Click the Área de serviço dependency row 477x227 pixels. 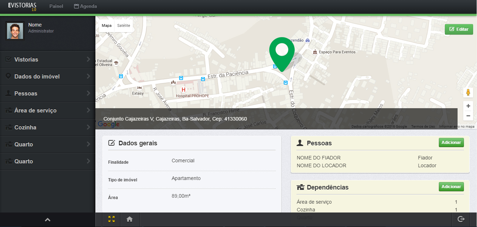380,202
